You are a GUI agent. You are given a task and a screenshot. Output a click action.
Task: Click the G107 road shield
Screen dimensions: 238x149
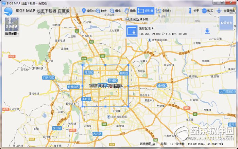coord(73,130)
